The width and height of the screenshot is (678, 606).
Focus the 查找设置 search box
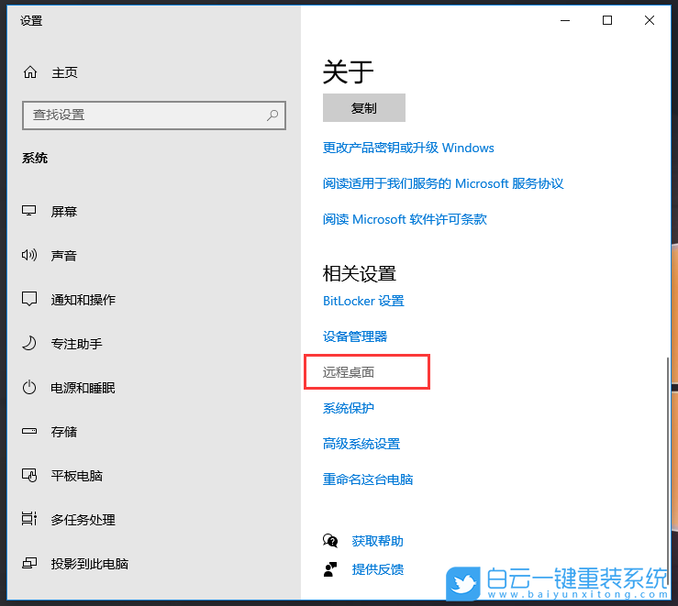click(x=154, y=116)
